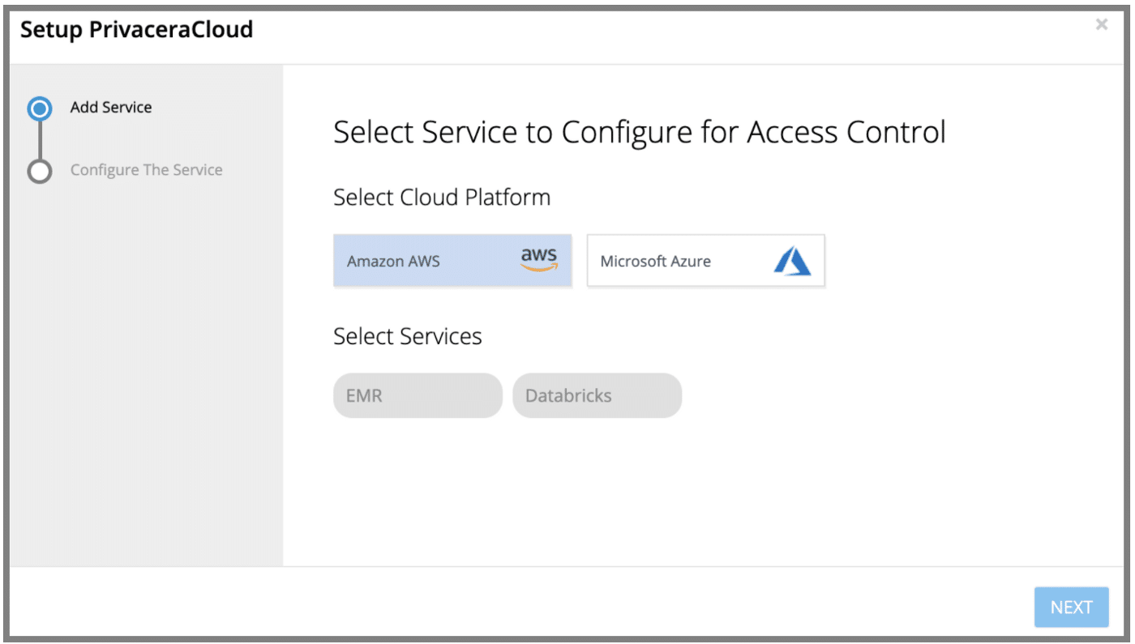The width and height of the screenshot is (1135, 644).
Task: Select the Microsoft Azure platform card
Action: pos(705,260)
